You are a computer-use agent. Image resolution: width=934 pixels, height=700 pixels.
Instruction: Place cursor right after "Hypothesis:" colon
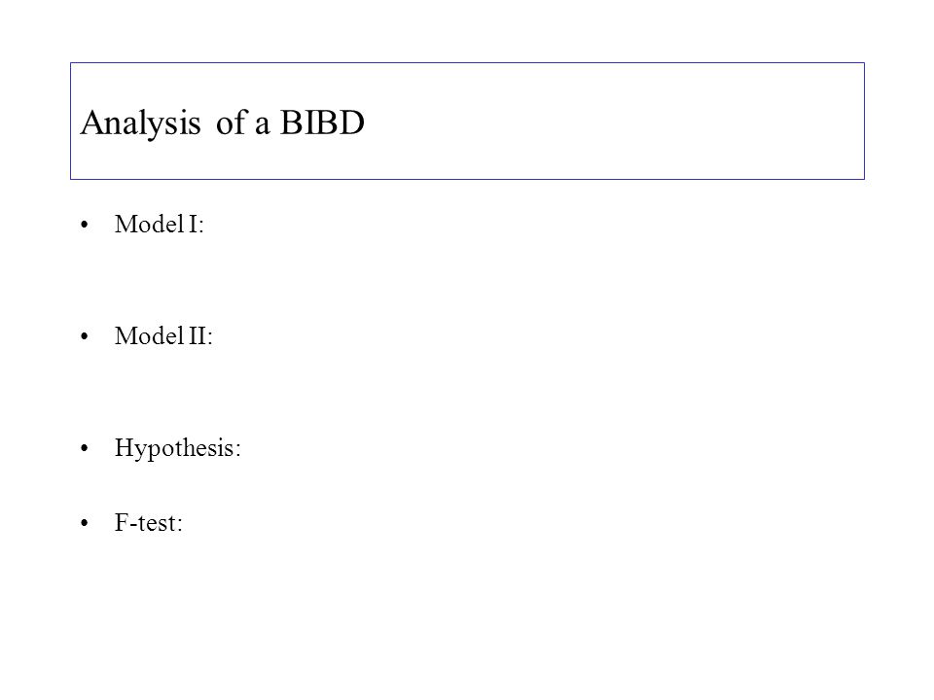(x=242, y=448)
